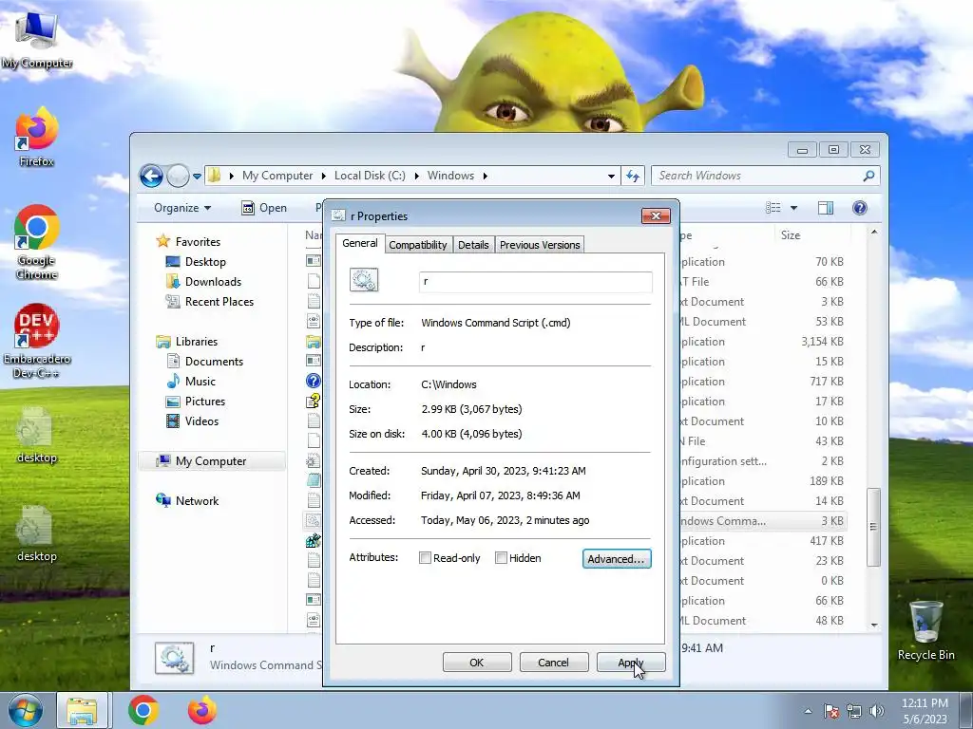Launch Firefox from desktop shortcut
This screenshot has height=729, width=973.
(x=37, y=137)
